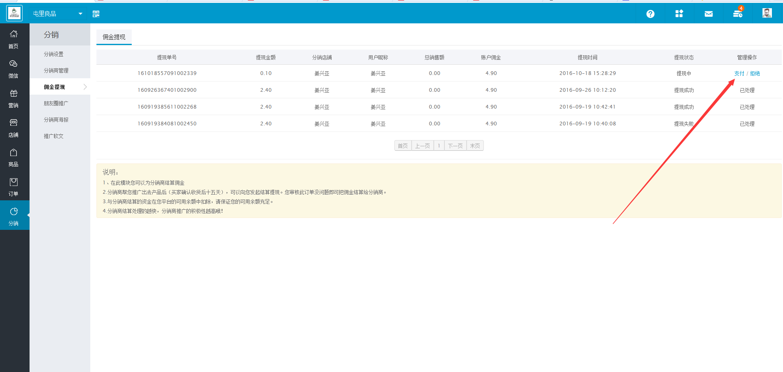Click 下一页 next page button

click(456, 146)
